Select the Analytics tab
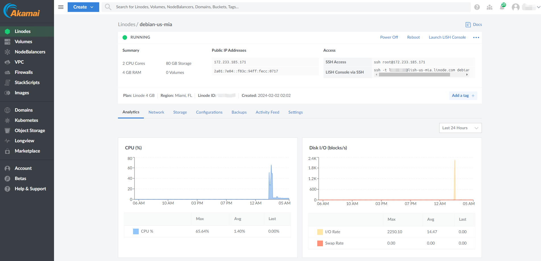541x261 pixels. pyautogui.click(x=131, y=112)
